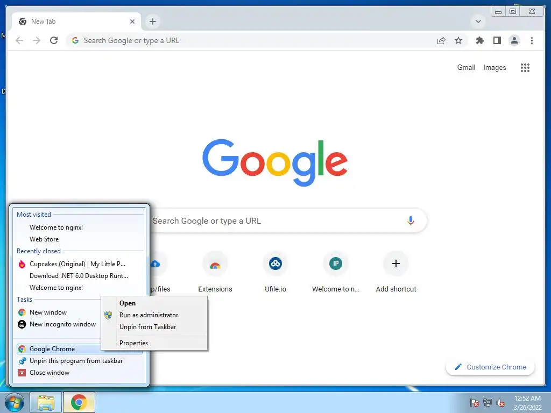This screenshot has width=551, height=413.
Task: Bookmark this tab with the star icon
Action: pos(458,40)
